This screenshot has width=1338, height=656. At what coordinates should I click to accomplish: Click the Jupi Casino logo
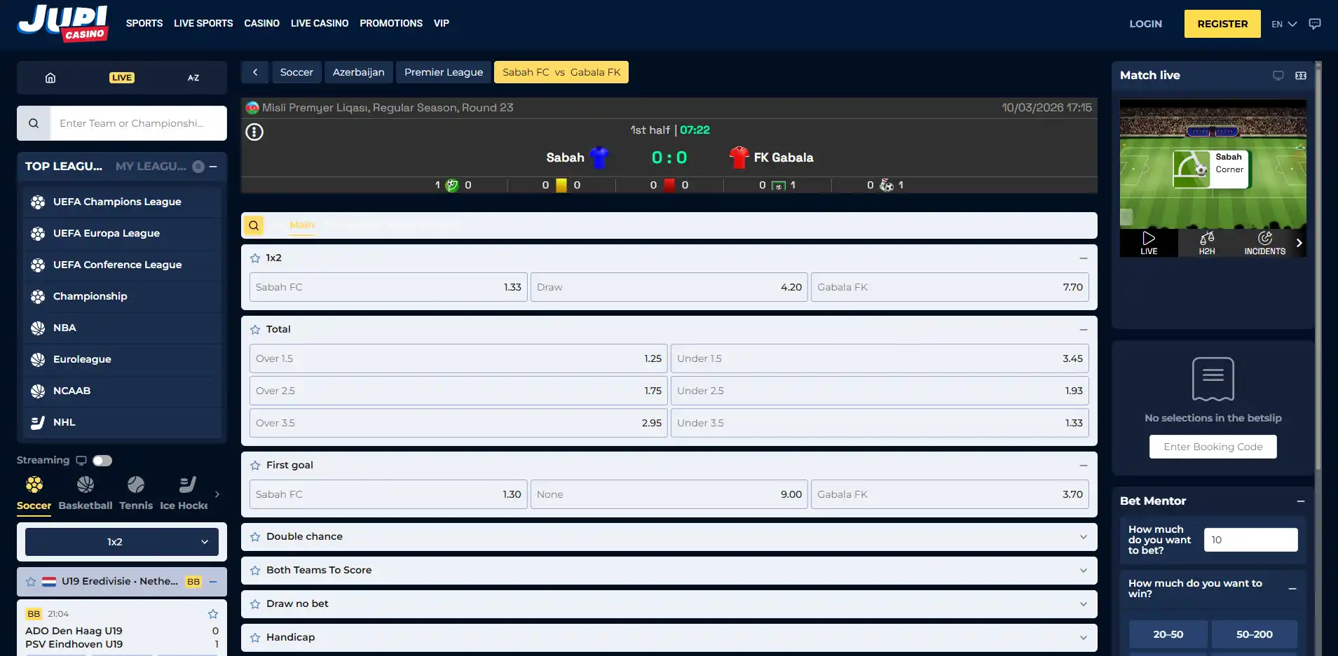[63, 23]
